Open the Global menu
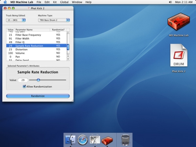 [64, 2]
